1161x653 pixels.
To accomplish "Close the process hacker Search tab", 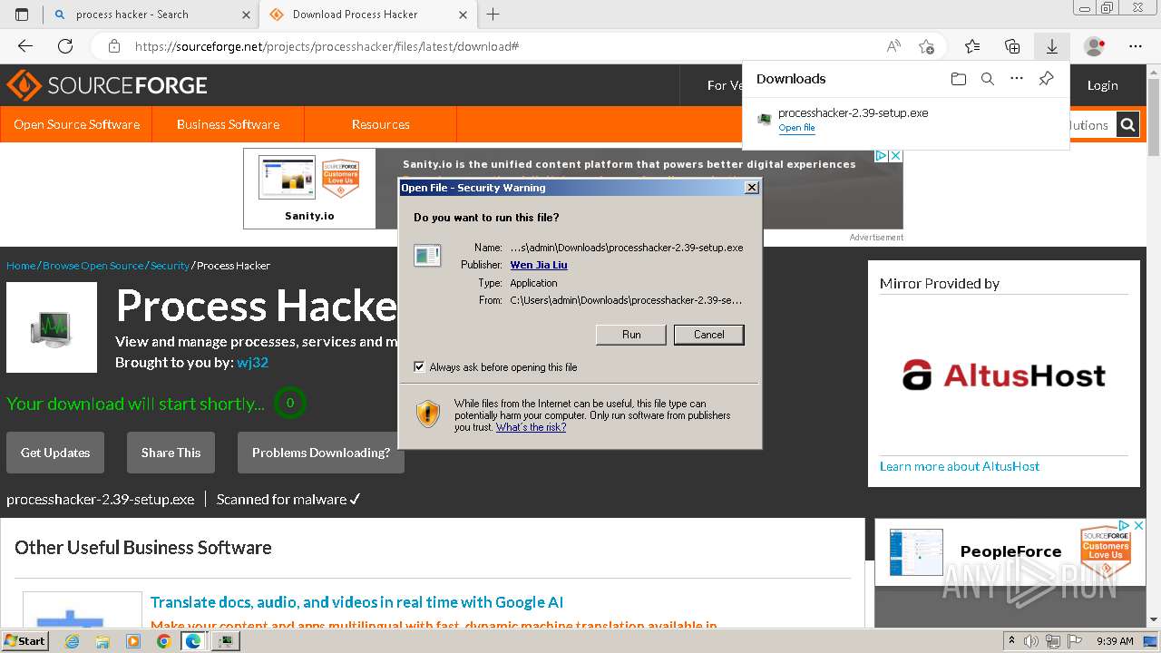I will tap(246, 15).
